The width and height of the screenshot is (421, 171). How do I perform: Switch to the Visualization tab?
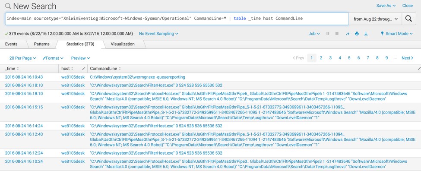point(123,44)
